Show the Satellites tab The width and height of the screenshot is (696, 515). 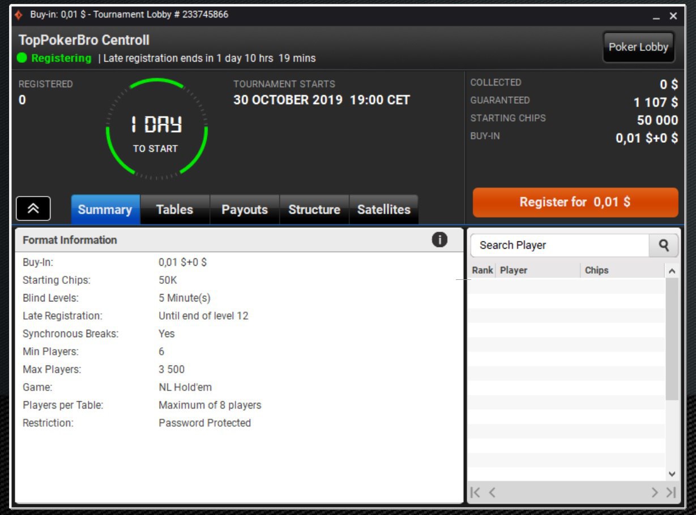click(383, 210)
